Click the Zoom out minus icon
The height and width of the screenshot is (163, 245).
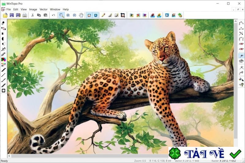click(74, 15)
